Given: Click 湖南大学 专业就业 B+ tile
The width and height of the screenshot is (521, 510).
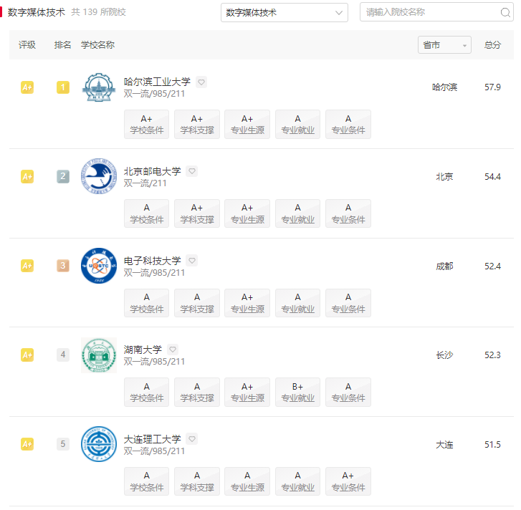Looking at the screenshot, I should point(297,392).
